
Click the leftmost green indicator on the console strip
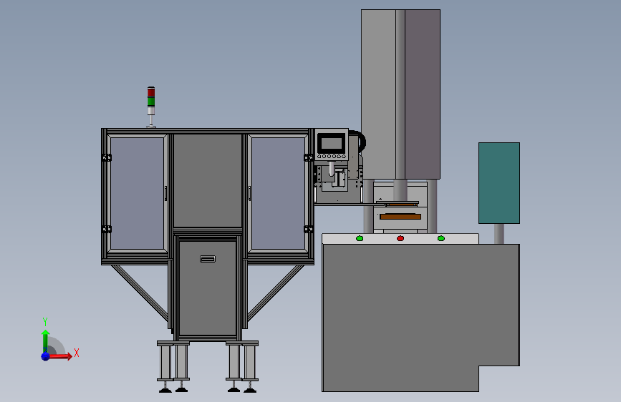pos(360,238)
